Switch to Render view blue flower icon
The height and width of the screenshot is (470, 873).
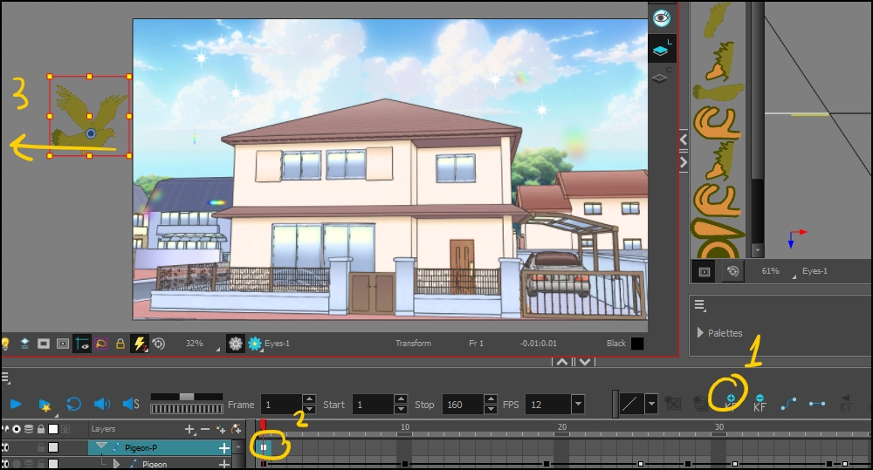(254, 344)
